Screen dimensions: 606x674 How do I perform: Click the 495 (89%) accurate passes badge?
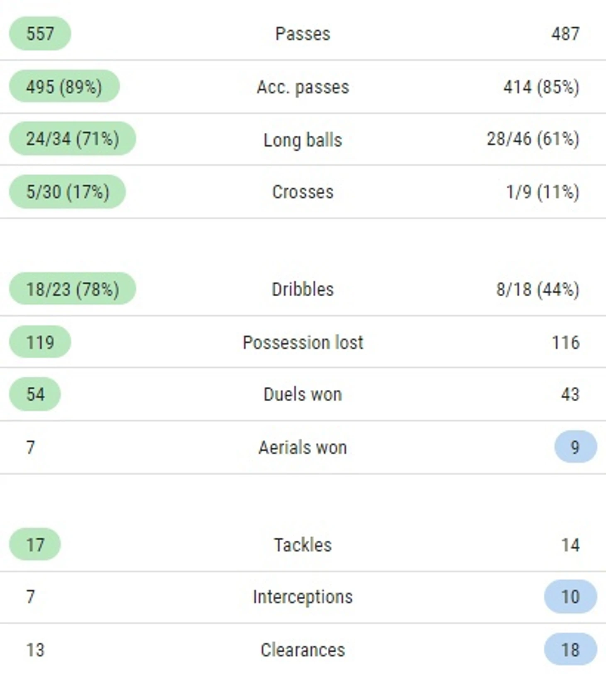[x=64, y=86]
